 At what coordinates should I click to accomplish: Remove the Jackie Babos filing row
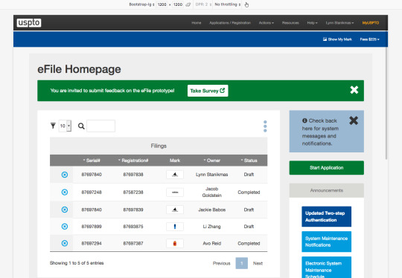pyautogui.click(x=65, y=210)
